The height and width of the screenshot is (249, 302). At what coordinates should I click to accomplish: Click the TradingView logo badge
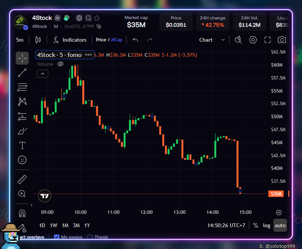pyautogui.click(x=44, y=196)
